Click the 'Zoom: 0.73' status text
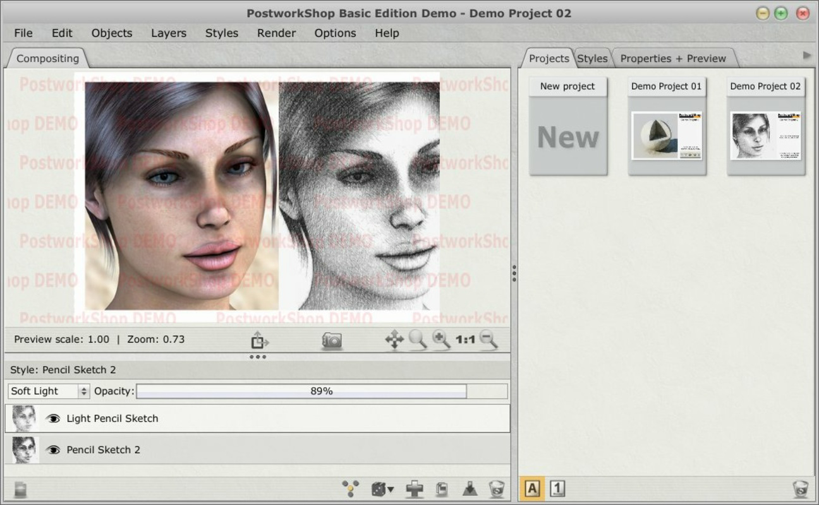Viewport: 819px width, 505px height. tap(156, 339)
